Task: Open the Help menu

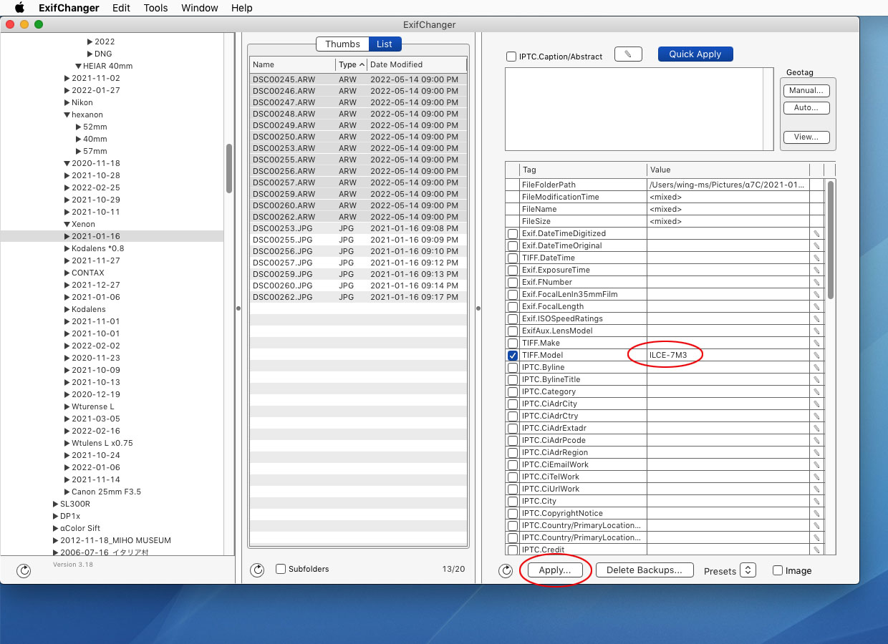Action: pyautogui.click(x=242, y=8)
